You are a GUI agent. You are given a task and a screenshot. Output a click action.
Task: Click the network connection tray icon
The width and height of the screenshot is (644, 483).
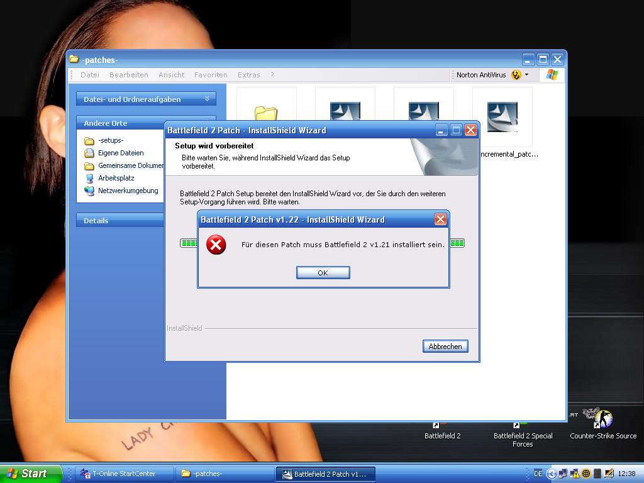pyautogui.click(x=563, y=474)
